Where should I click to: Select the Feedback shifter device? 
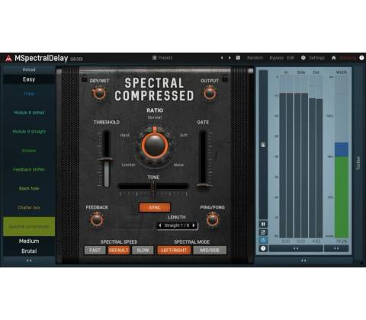(x=29, y=169)
